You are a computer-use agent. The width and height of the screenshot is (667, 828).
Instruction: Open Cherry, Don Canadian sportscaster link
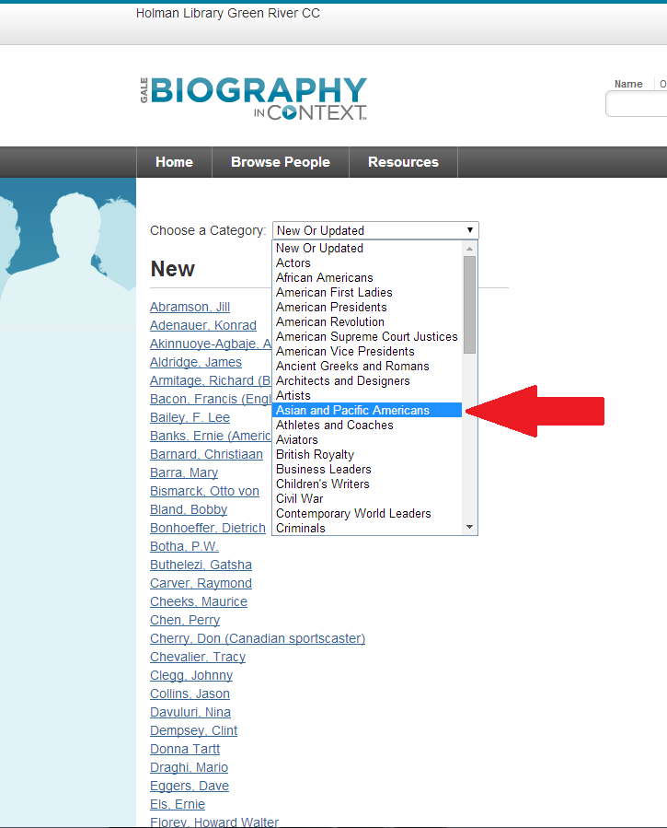point(258,639)
